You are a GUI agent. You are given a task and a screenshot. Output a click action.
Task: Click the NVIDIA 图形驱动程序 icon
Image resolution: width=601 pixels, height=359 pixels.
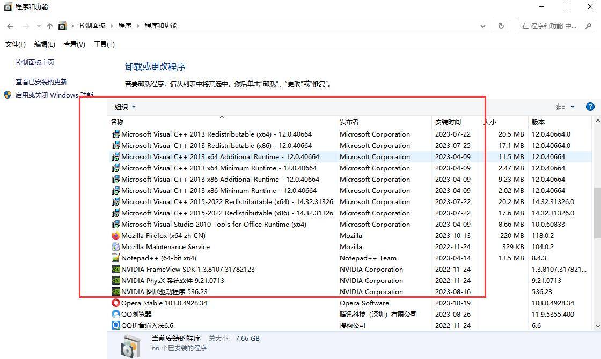coord(116,291)
